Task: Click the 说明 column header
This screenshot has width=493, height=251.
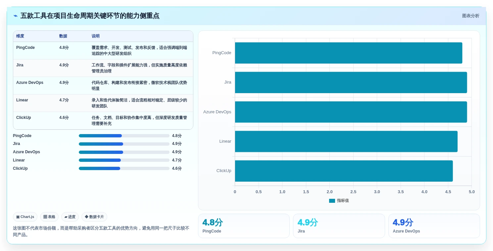Action: (96, 36)
